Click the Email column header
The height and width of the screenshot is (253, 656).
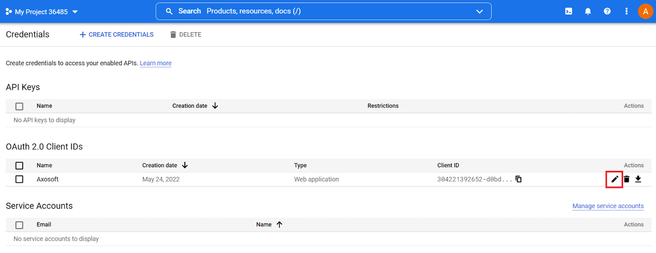coord(44,224)
